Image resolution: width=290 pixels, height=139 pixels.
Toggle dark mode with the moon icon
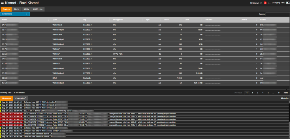pos(269,3)
